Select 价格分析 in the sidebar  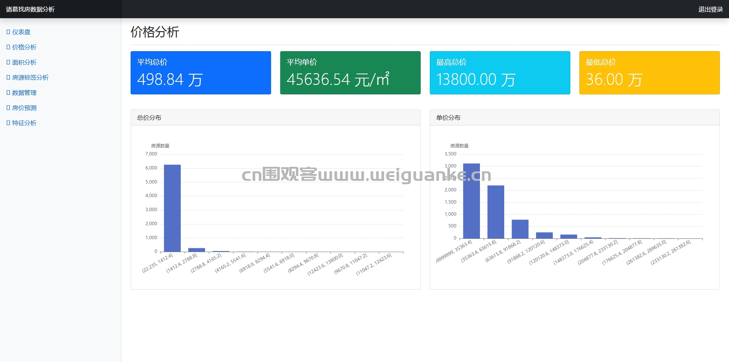(22, 47)
